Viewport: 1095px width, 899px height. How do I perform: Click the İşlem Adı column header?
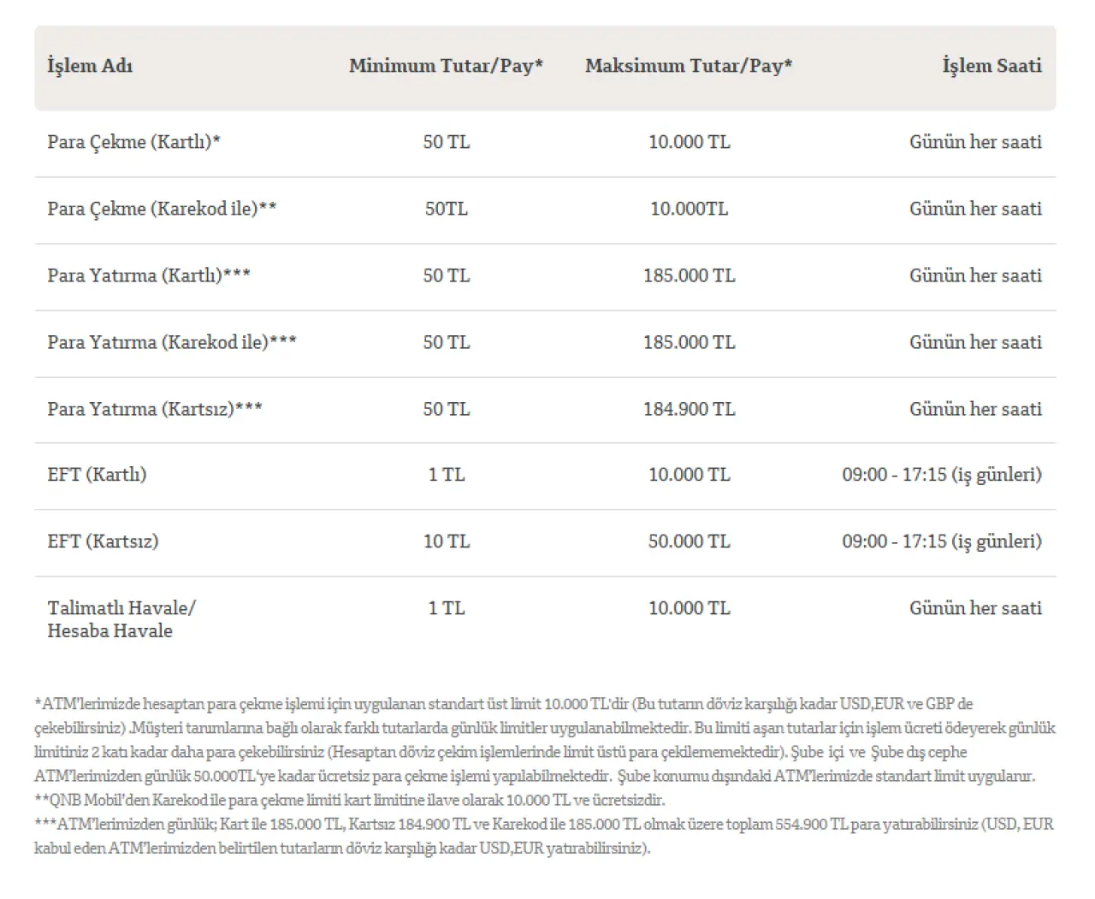click(90, 66)
